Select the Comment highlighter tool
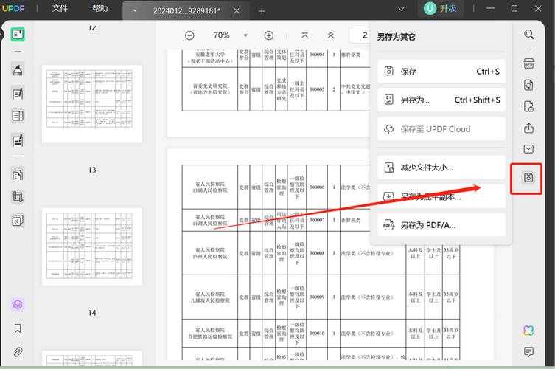 coord(18,69)
